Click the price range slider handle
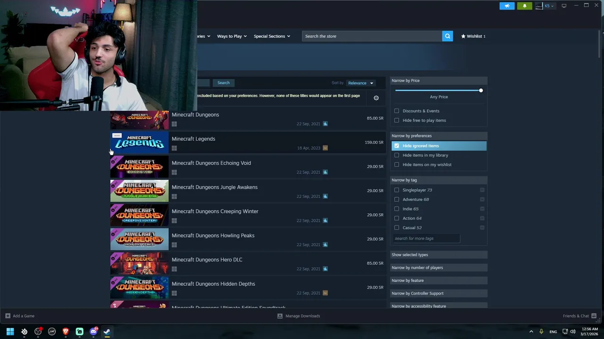Image resolution: width=604 pixels, height=339 pixels. pyautogui.click(x=481, y=90)
